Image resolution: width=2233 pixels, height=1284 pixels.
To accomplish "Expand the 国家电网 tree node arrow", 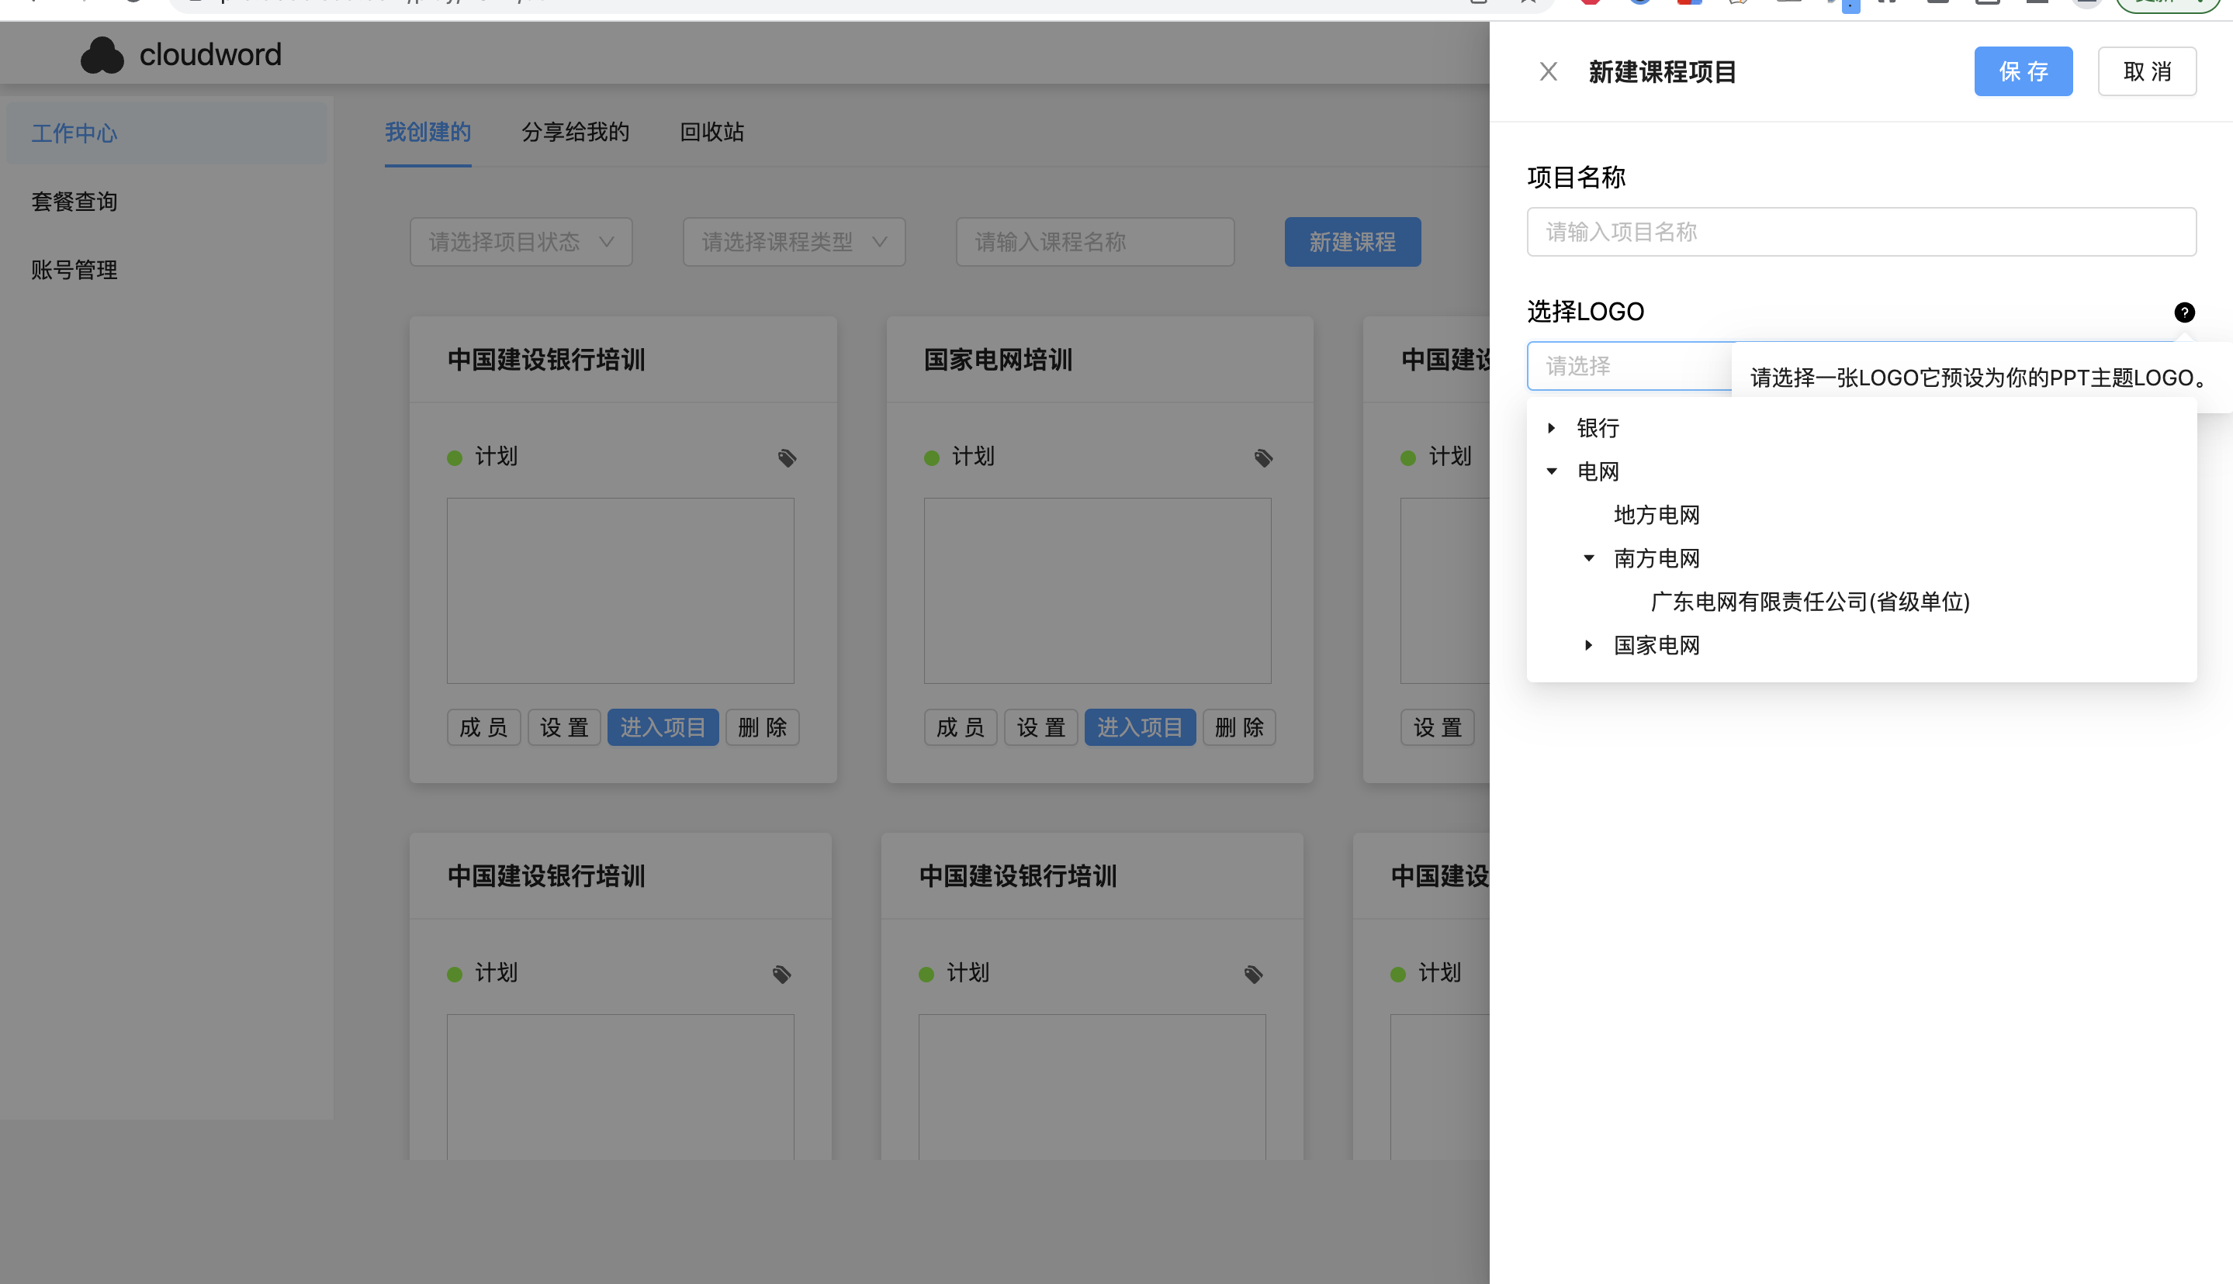I will click(x=1588, y=646).
